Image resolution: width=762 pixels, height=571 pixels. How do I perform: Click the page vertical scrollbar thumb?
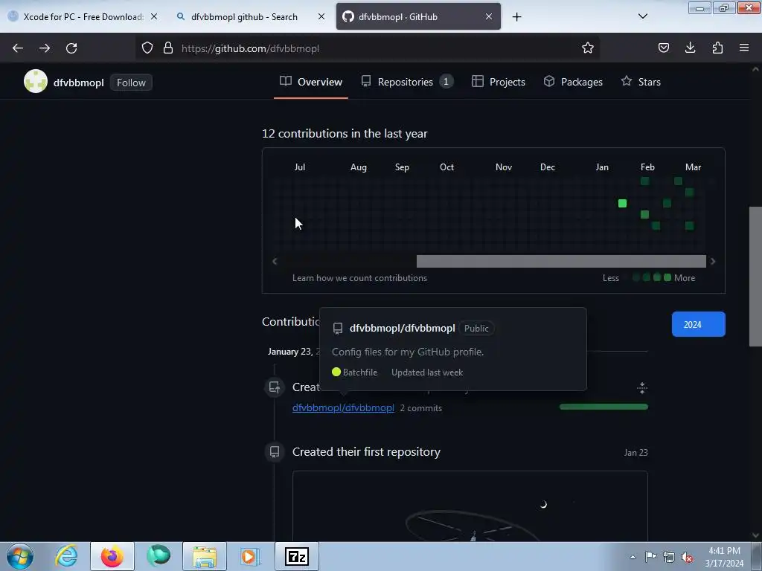click(755, 277)
